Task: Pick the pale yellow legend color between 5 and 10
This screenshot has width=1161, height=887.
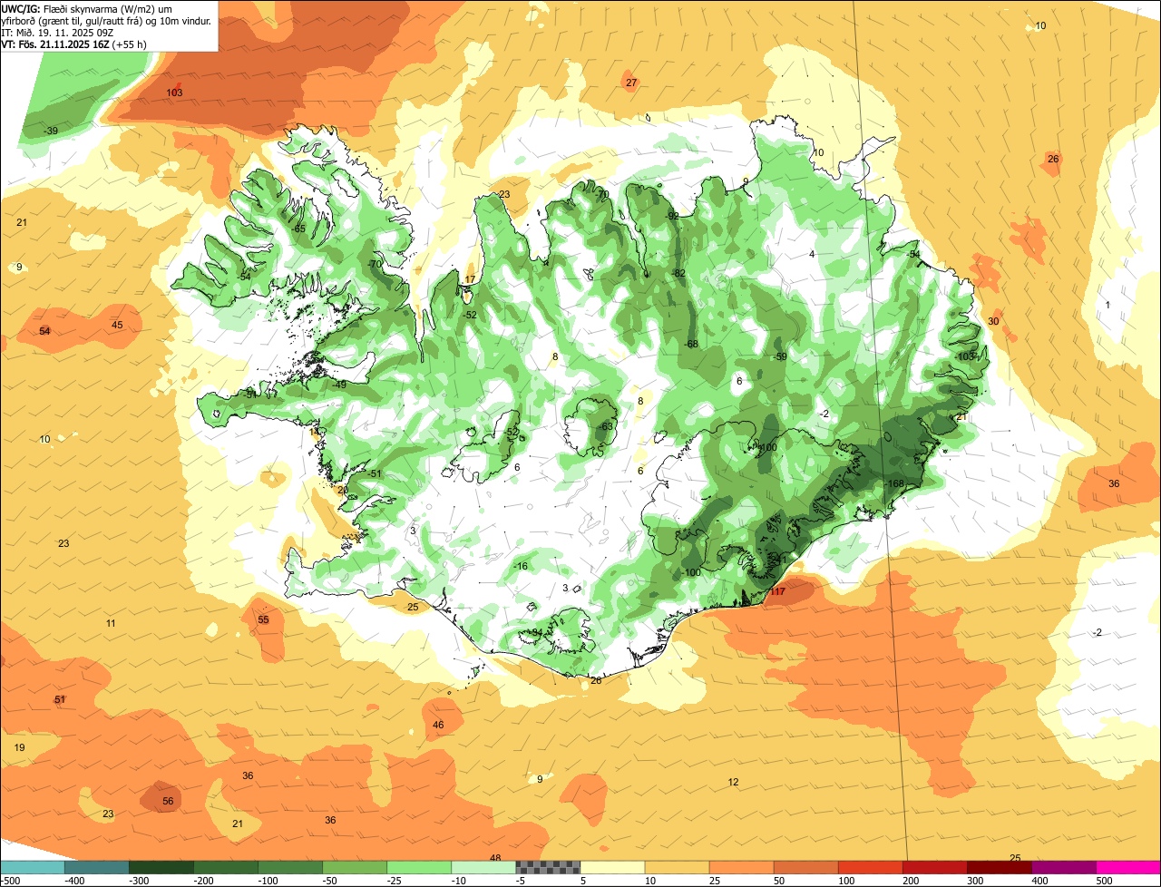Action: [612, 867]
